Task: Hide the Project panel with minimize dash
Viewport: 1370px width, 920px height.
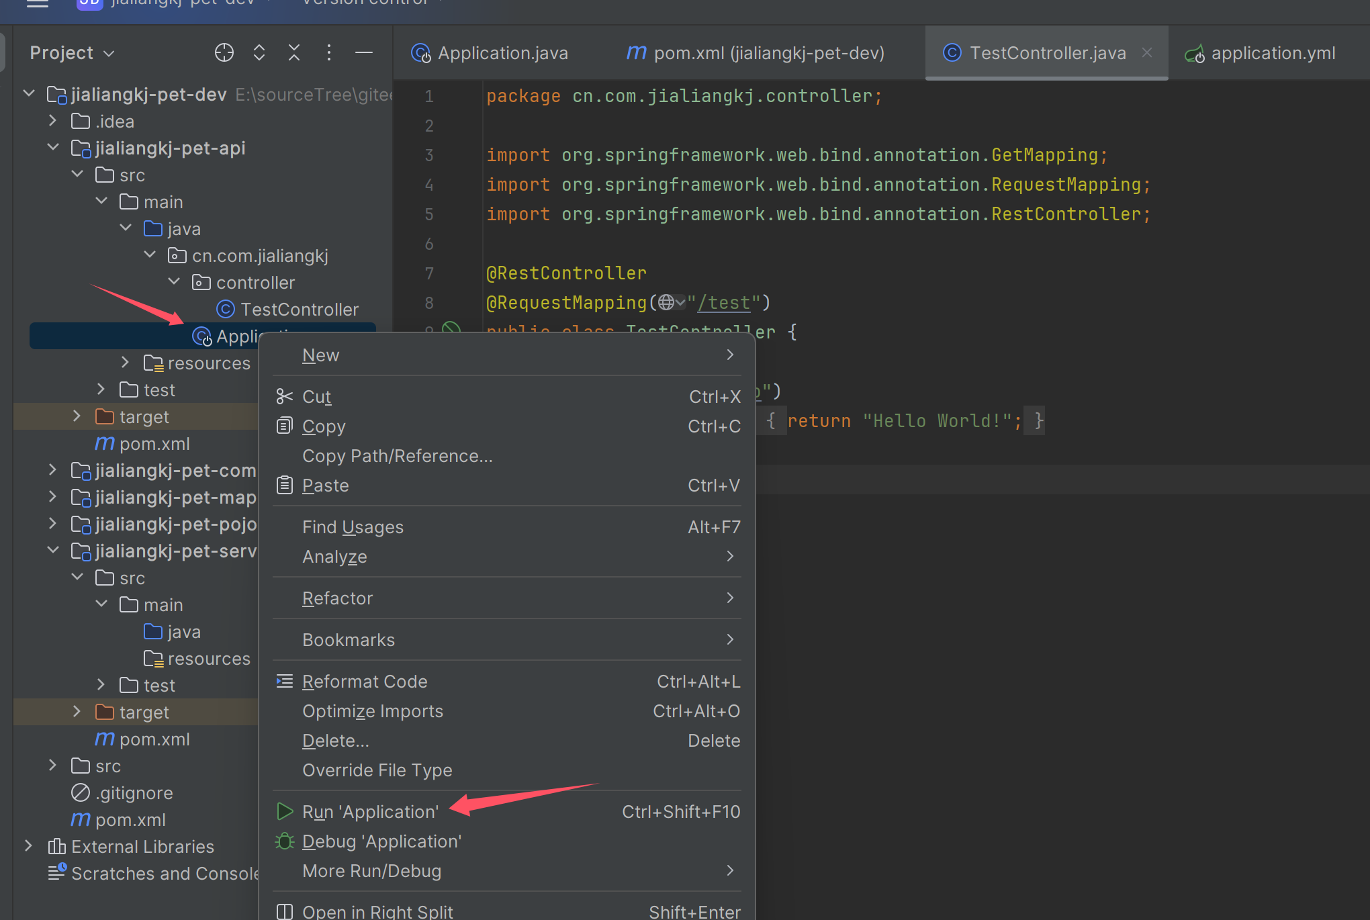Action: point(364,52)
